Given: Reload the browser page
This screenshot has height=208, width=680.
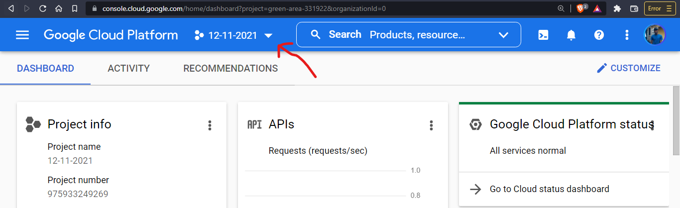Looking at the screenshot, I should [43, 8].
